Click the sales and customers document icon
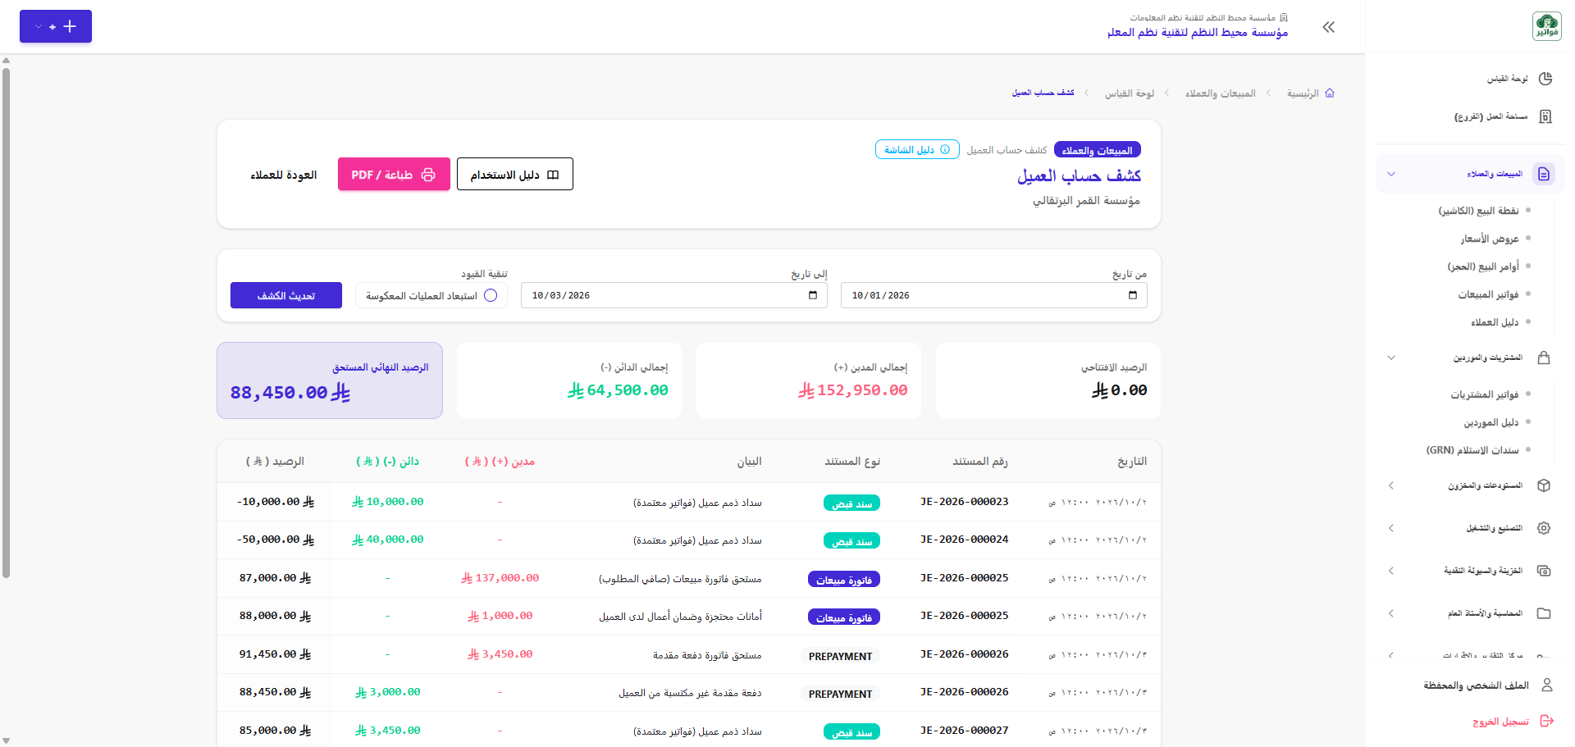1575x747 pixels. pyautogui.click(x=1544, y=174)
